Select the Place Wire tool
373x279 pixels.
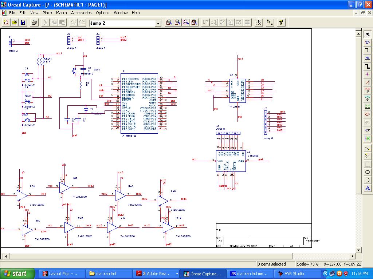click(368, 50)
